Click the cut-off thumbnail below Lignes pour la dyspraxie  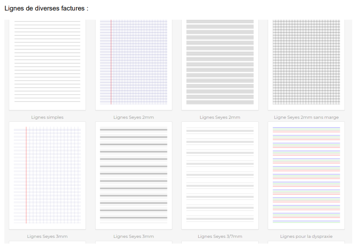pos(306,242)
